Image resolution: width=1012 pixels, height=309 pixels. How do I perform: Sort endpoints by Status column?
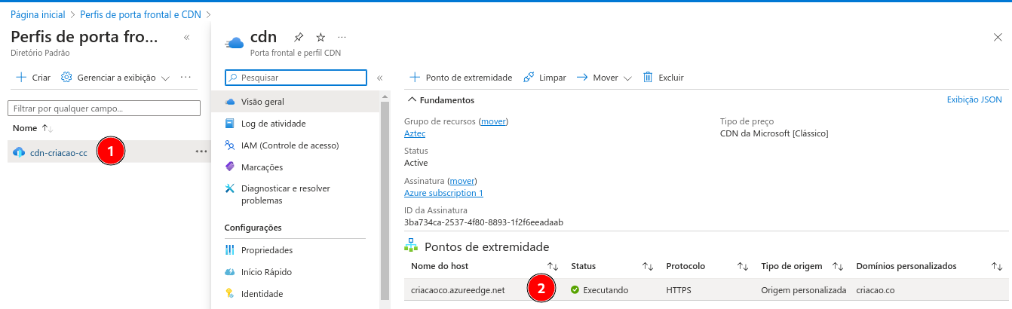[x=647, y=266]
